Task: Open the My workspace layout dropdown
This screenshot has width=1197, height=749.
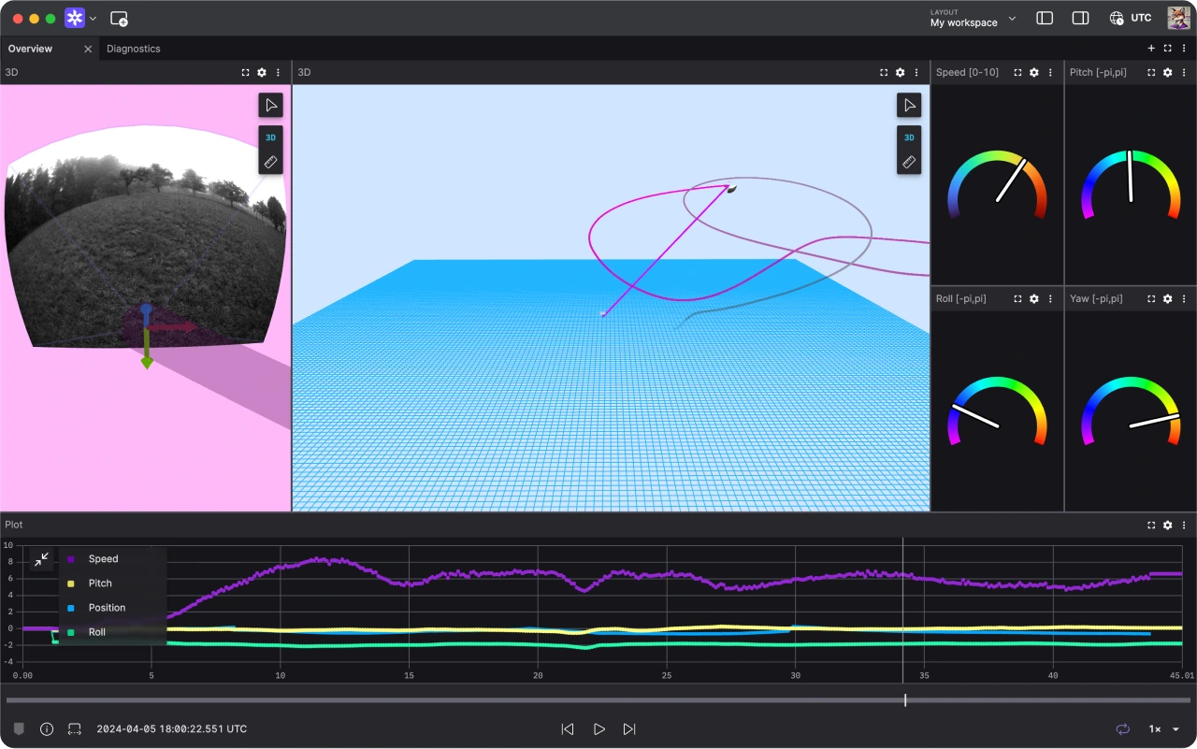Action: pyautogui.click(x=973, y=19)
